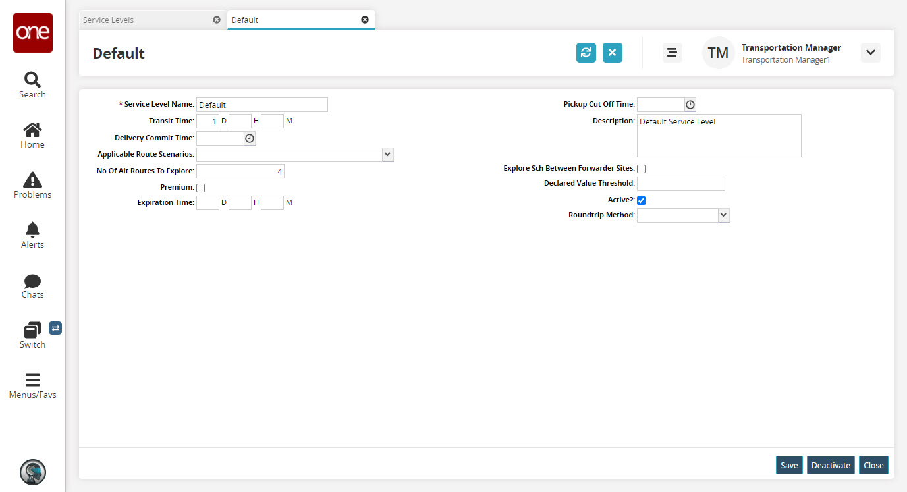Open the Roundtrip Method dropdown
This screenshot has height=492, width=907.
coord(723,215)
